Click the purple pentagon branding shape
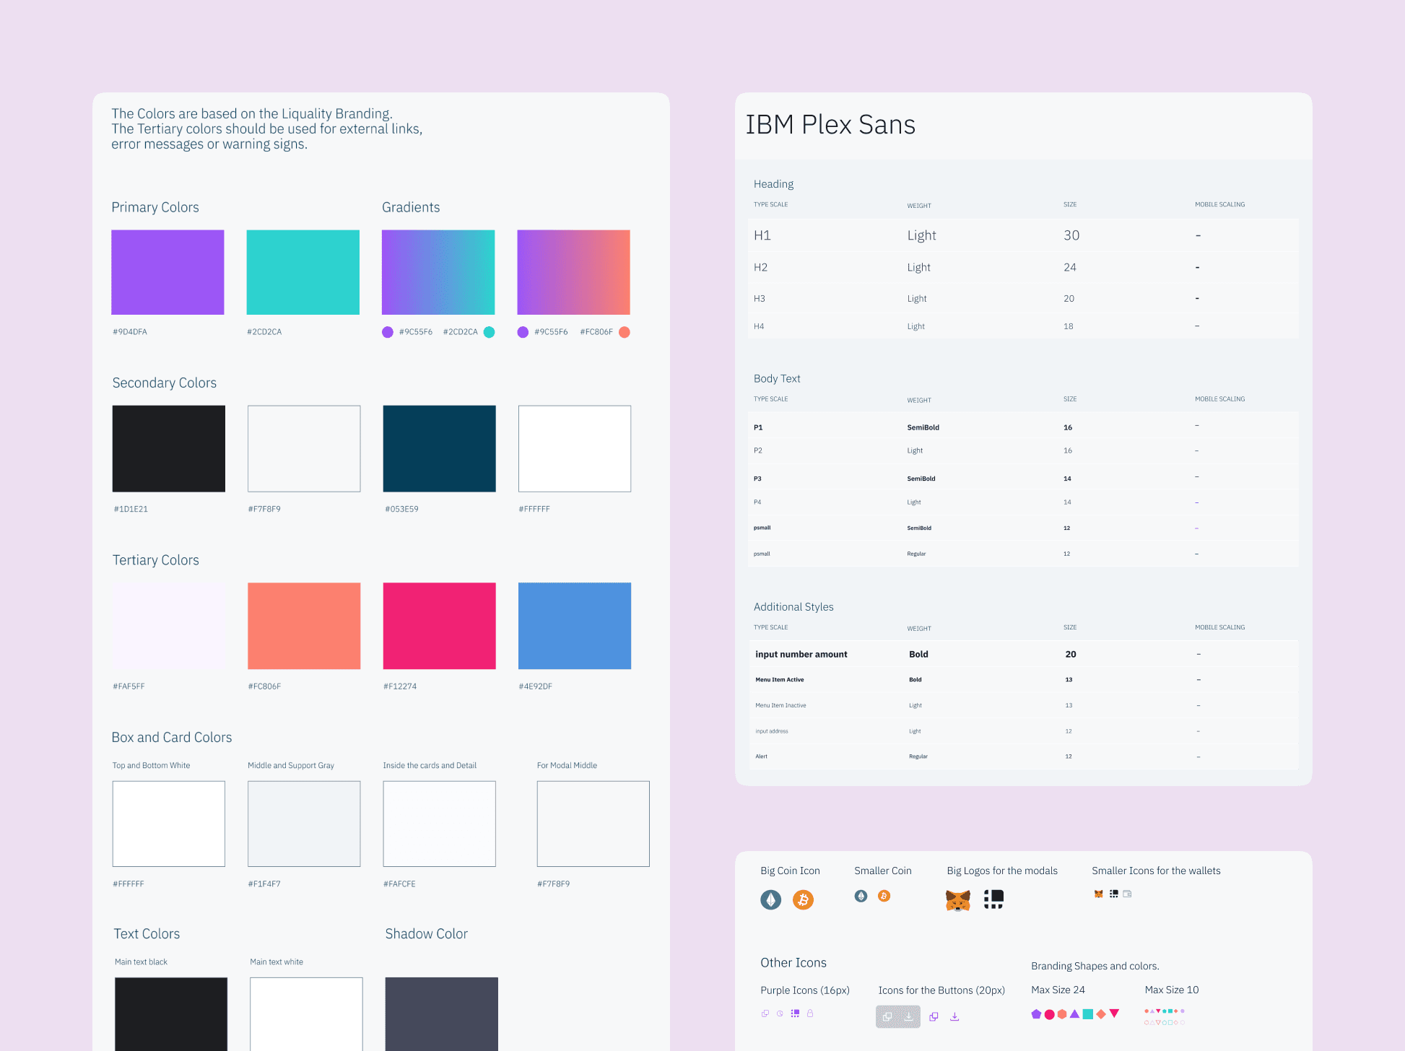The height and width of the screenshot is (1051, 1405). click(1036, 1014)
